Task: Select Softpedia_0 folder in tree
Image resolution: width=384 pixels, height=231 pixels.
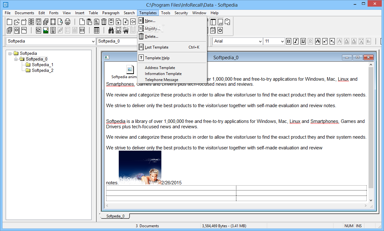Action: pyautogui.click(x=36, y=59)
